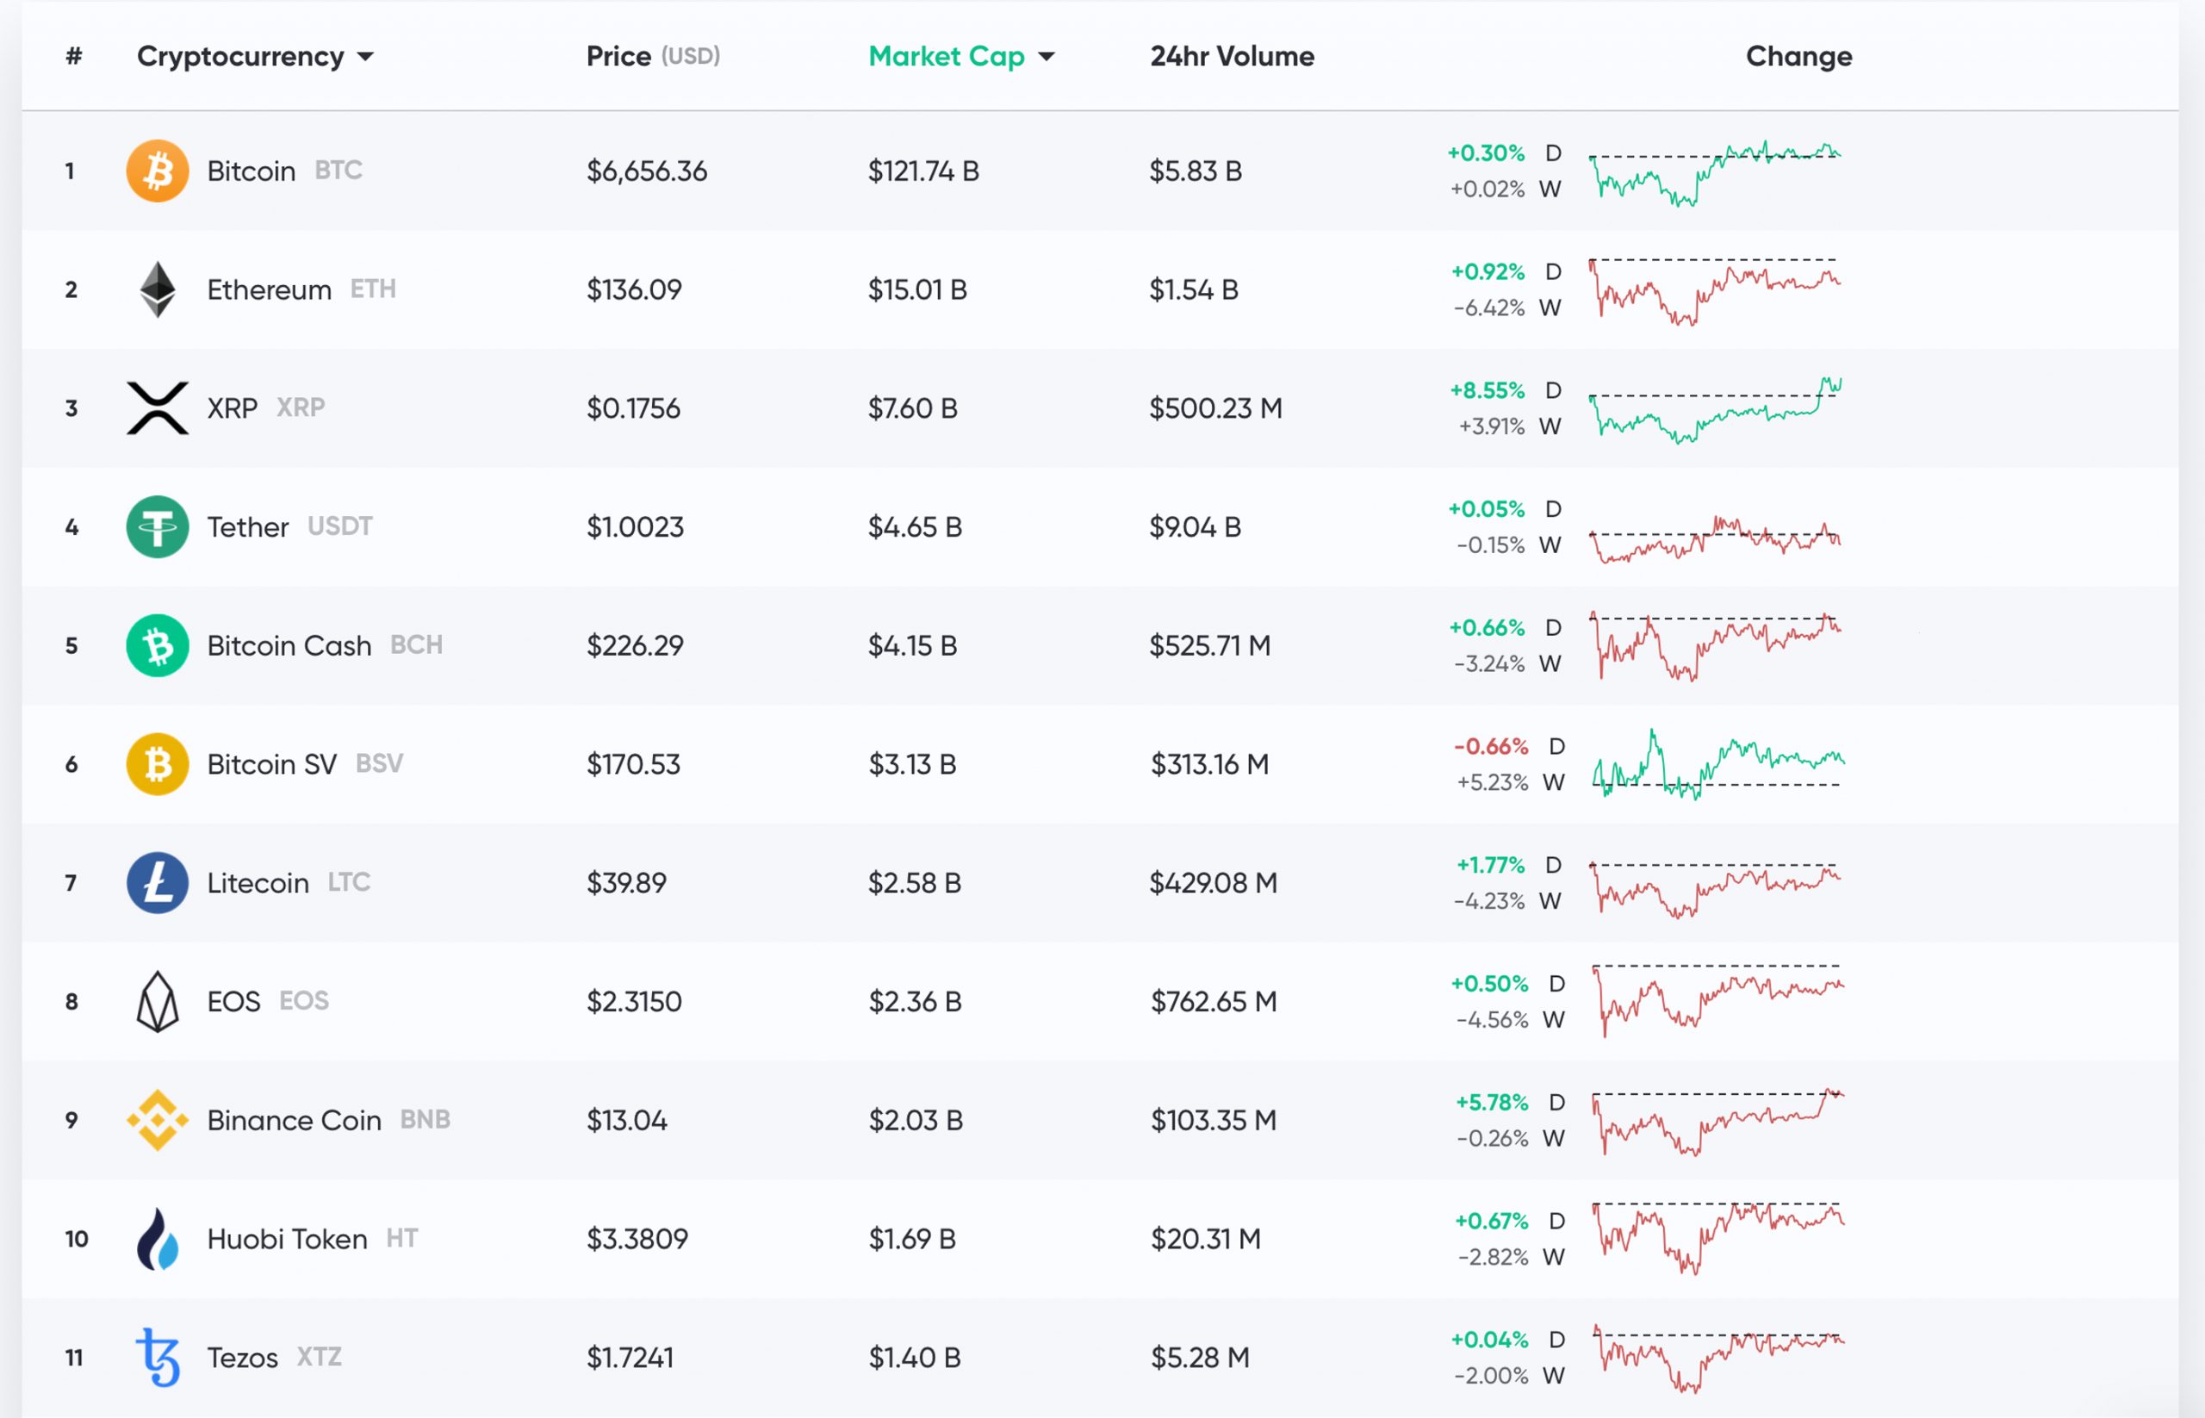Viewport: 2205px width, 1418px height.
Task: Click the Litecoin sparkline chart
Action: (1714, 891)
